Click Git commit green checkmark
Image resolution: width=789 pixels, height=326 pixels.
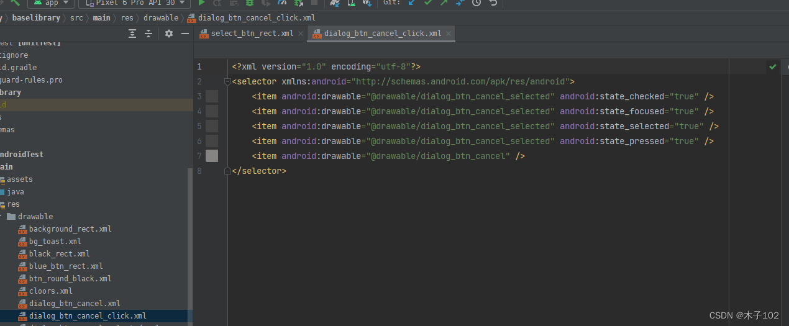coord(427,3)
